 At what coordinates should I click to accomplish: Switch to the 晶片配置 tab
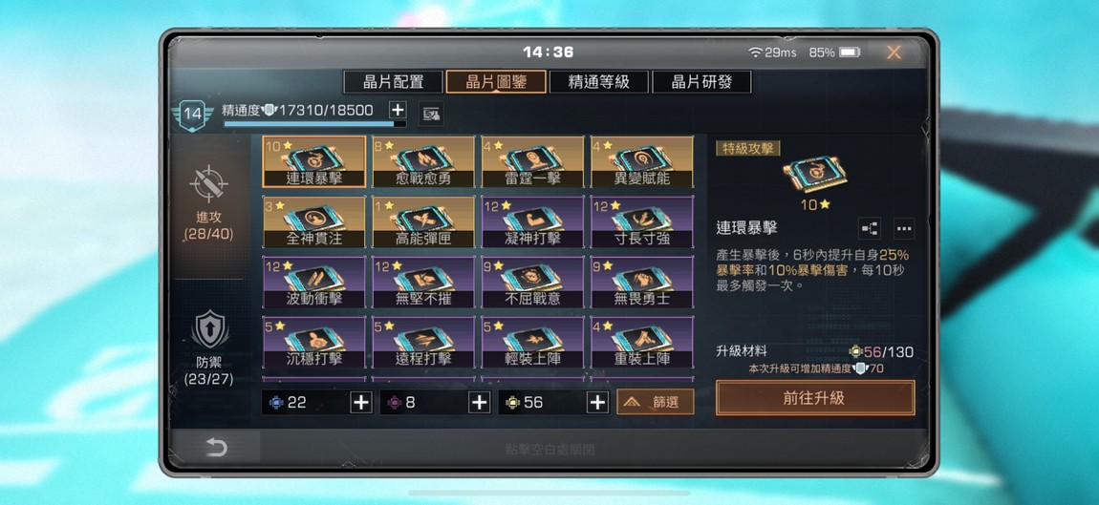click(x=393, y=82)
